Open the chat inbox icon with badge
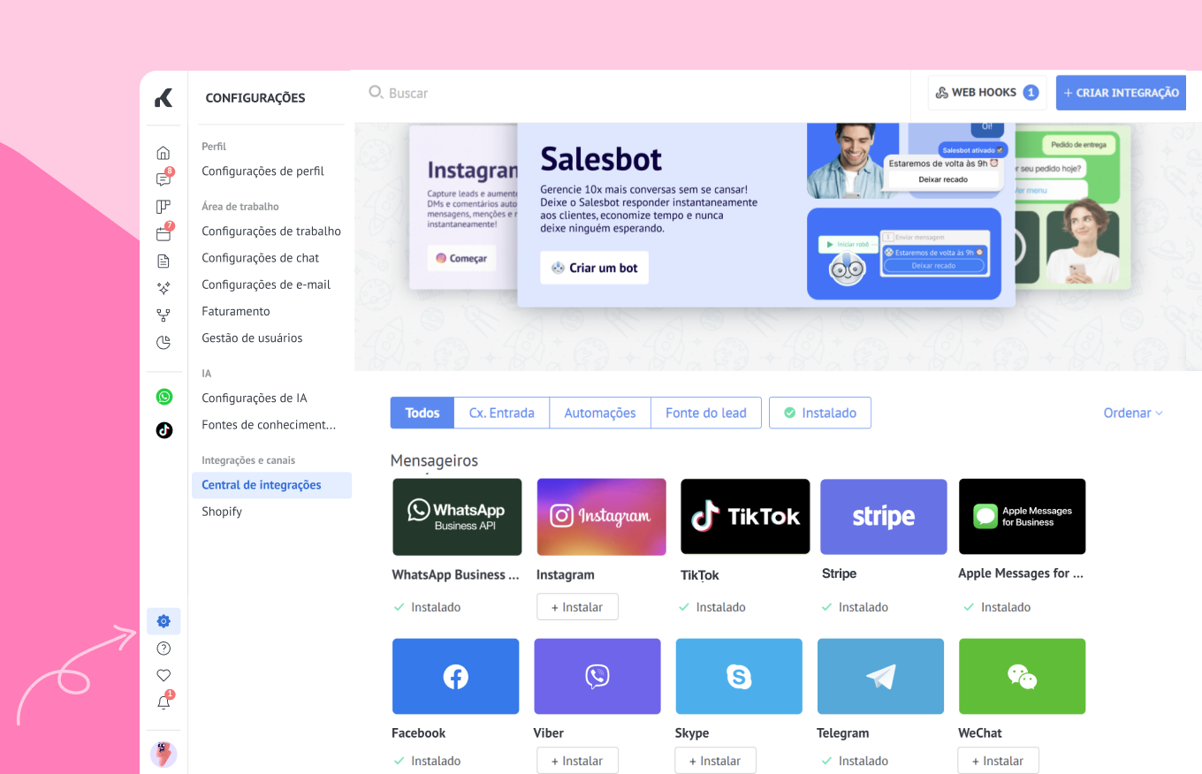 163,179
